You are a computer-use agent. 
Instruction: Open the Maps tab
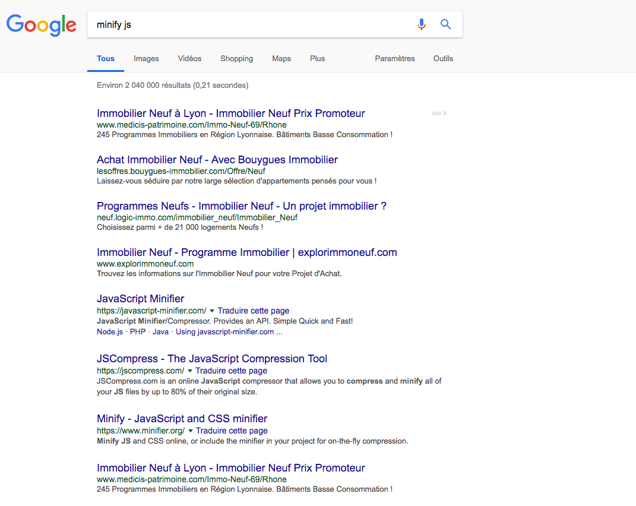point(281,58)
